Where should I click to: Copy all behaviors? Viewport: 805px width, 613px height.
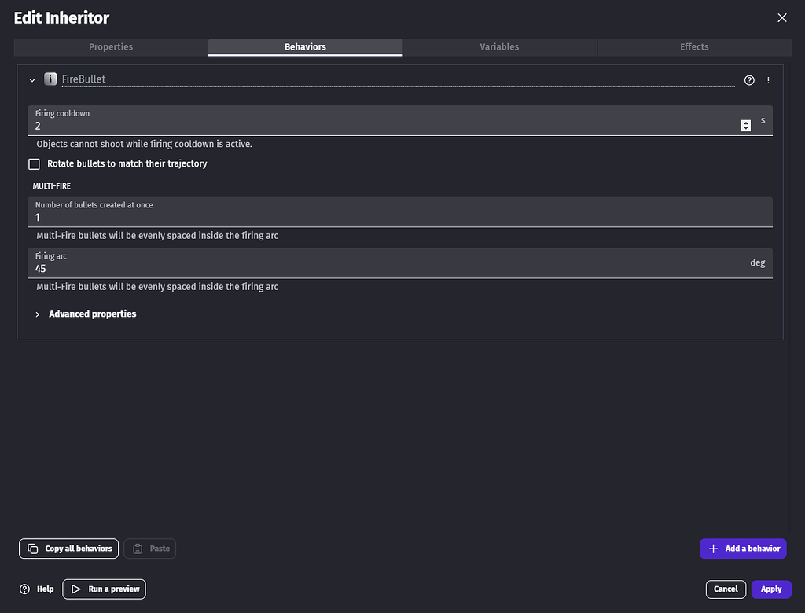pos(69,549)
